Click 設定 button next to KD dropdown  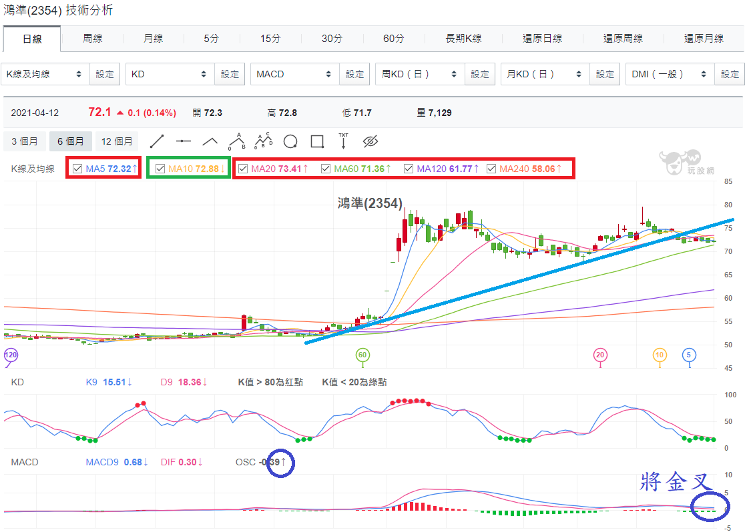coord(230,74)
